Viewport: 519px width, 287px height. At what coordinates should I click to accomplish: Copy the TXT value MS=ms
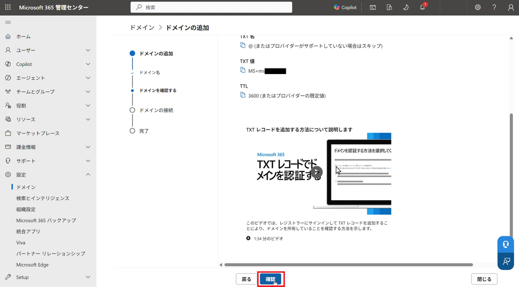click(243, 70)
